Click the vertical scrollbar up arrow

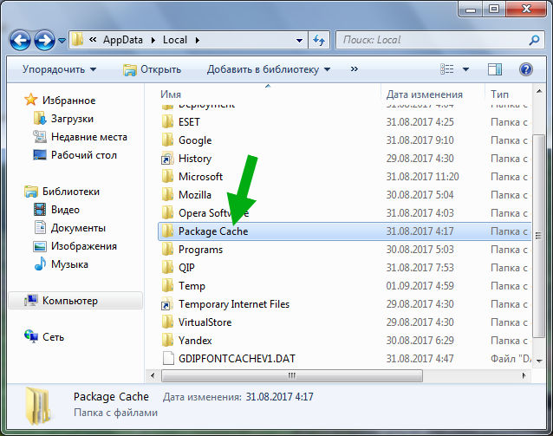pyautogui.click(x=539, y=92)
